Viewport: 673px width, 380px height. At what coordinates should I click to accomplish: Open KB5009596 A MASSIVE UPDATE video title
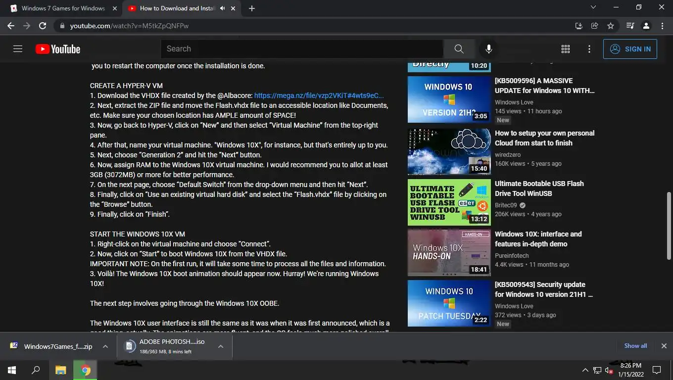click(x=545, y=86)
